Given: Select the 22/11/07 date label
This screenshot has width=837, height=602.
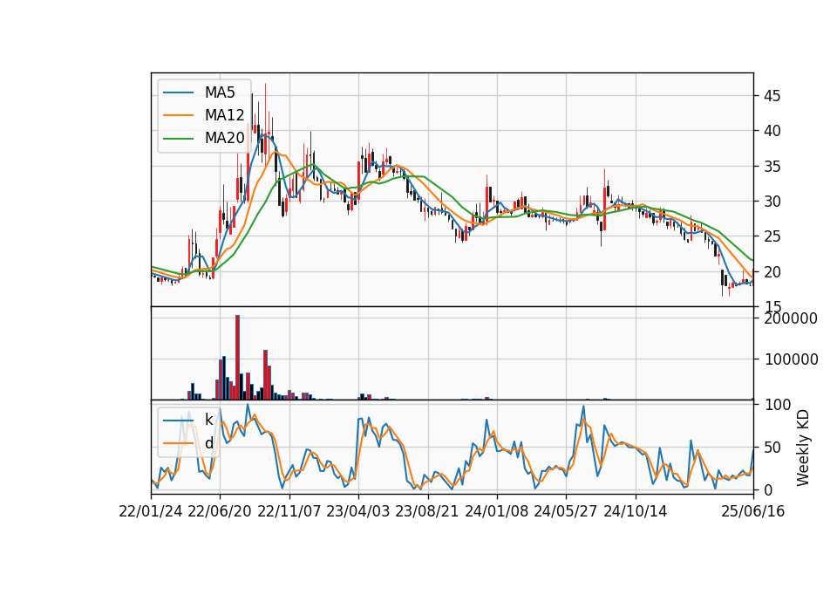Looking at the screenshot, I should 289,511.
